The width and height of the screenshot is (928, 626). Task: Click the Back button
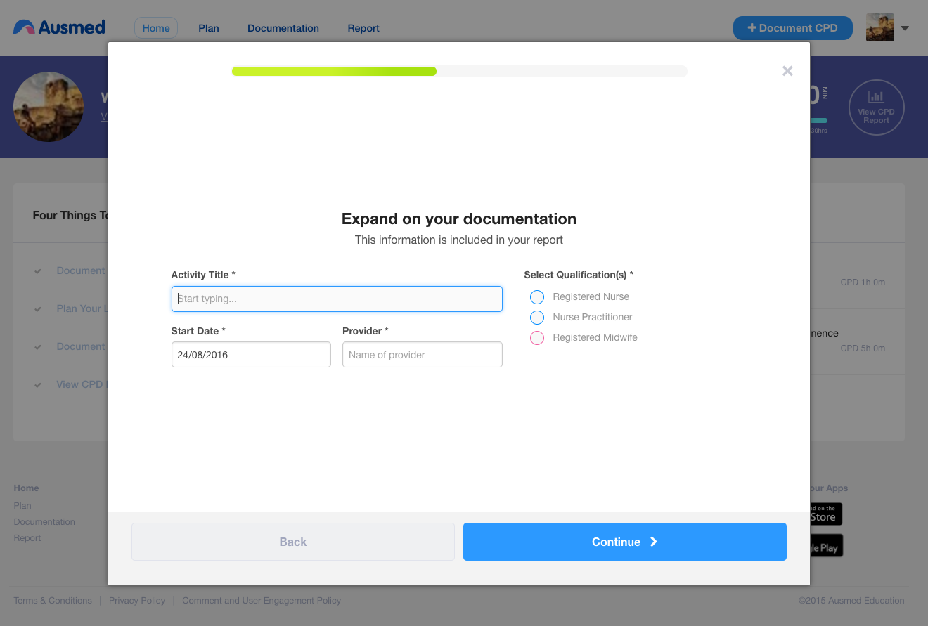293,542
